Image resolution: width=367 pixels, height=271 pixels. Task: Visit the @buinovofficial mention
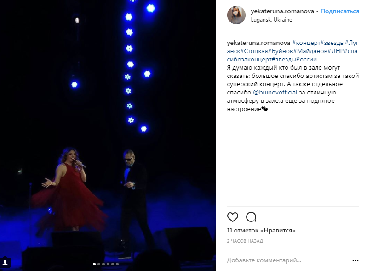click(x=275, y=93)
